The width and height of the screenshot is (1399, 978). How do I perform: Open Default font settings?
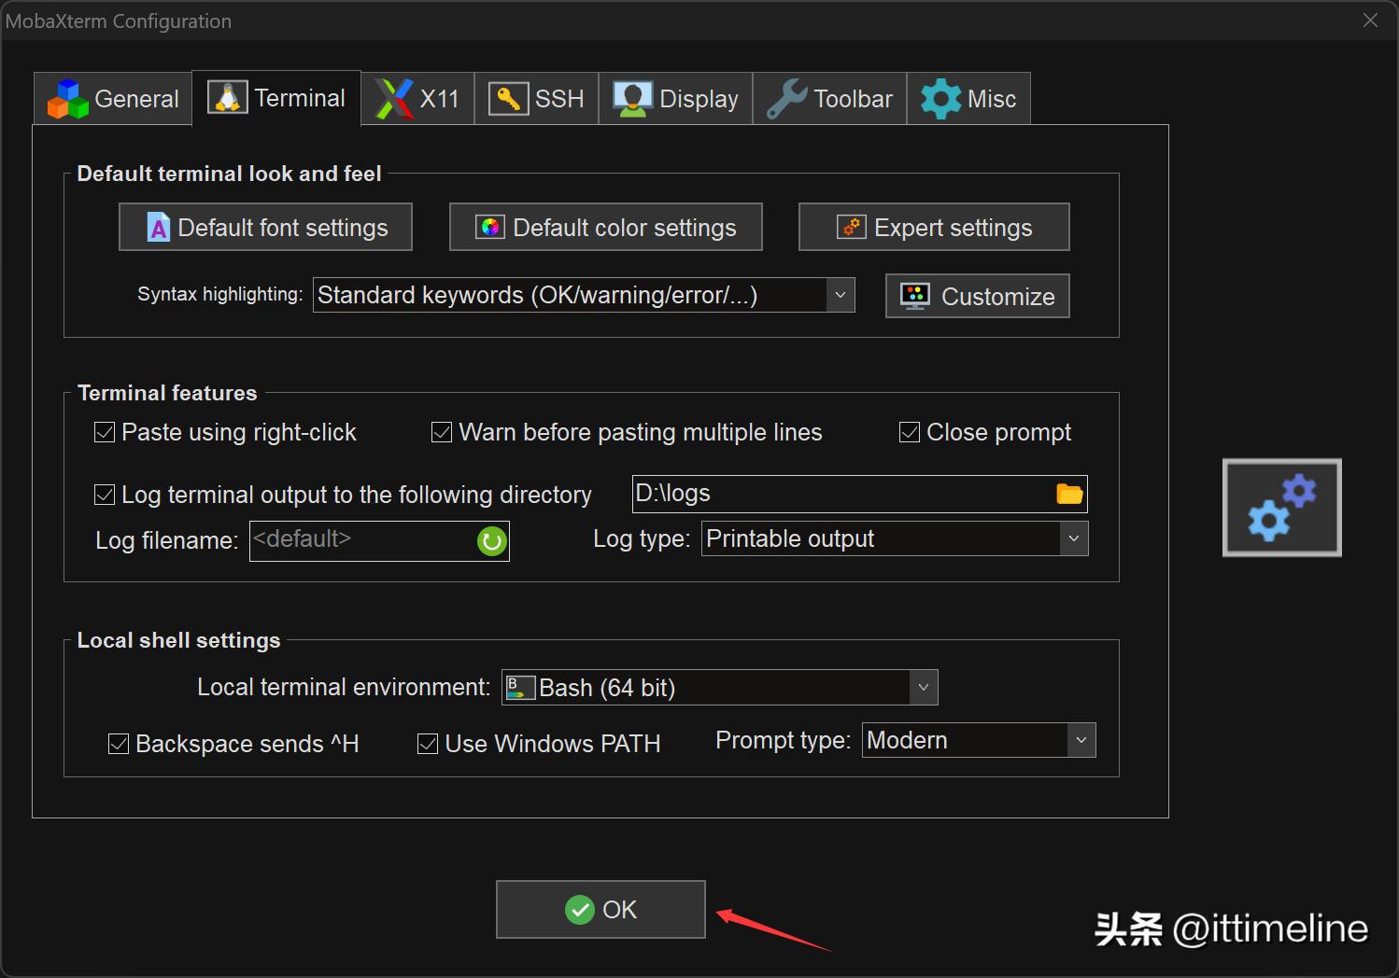[x=265, y=228]
